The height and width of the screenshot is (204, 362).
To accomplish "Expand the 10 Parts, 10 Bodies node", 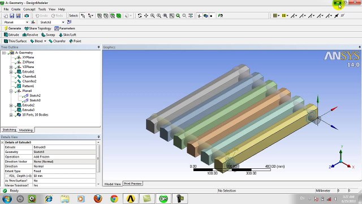I will click(11, 115).
